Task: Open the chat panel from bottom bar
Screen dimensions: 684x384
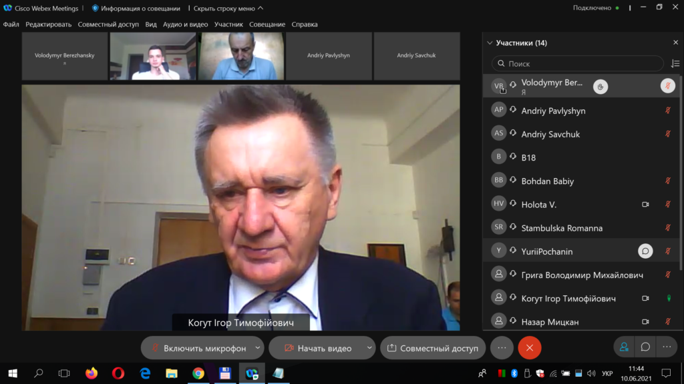Action: pos(645,347)
